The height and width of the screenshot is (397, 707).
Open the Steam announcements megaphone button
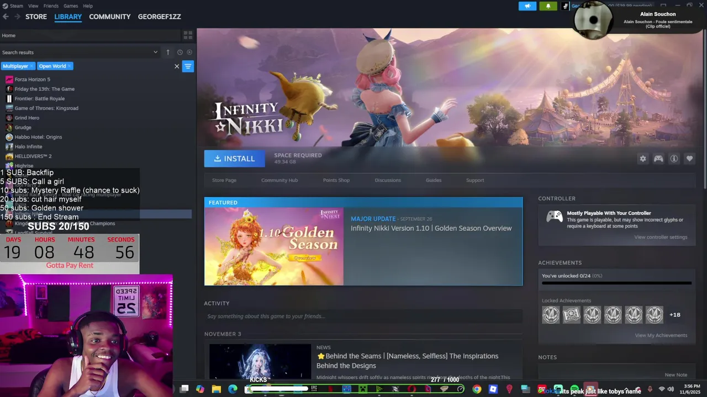527,6
